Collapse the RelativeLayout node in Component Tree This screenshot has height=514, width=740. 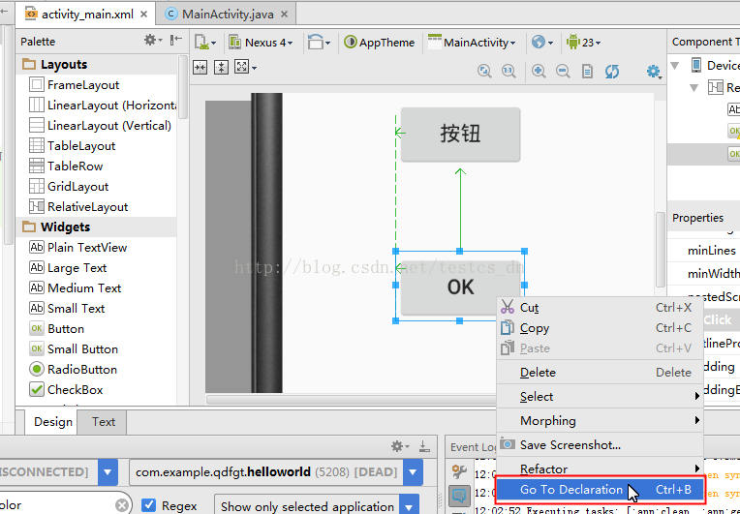pos(694,87)
